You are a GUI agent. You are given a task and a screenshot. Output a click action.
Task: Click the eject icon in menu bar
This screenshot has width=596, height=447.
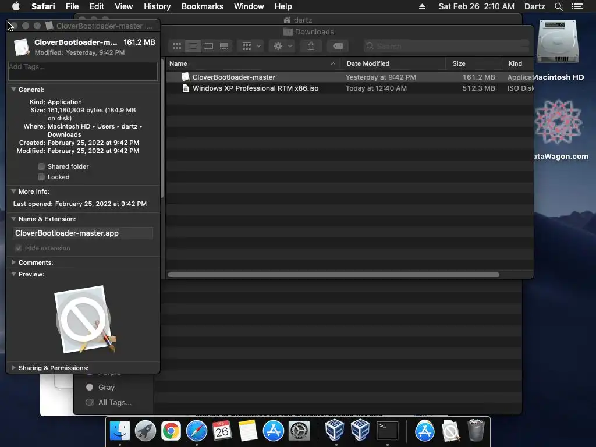(422, 6)
